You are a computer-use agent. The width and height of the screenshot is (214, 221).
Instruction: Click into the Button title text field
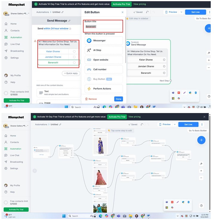pyautogui.click(x=103, y=27)
